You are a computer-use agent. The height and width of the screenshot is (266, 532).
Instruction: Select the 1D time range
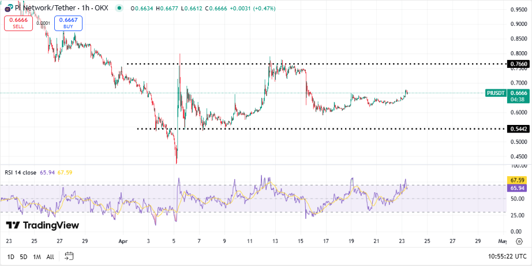tap(11, 257)
